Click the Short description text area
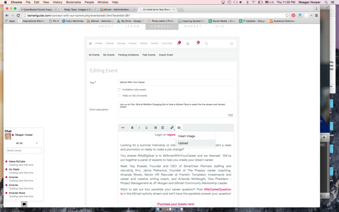 coord(176,110)
